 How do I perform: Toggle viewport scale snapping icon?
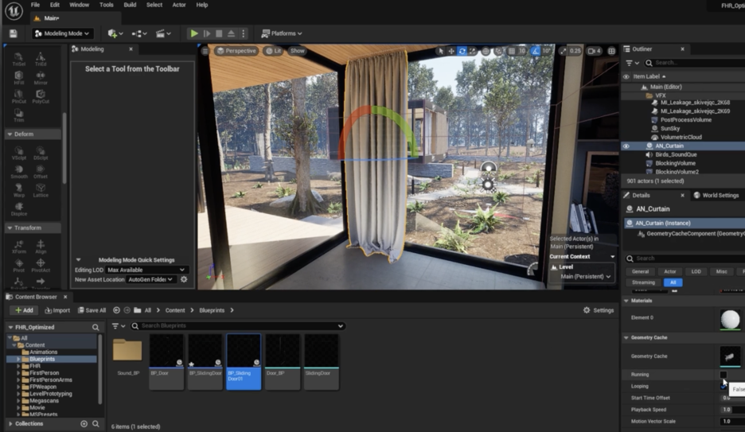coord(563,51)
